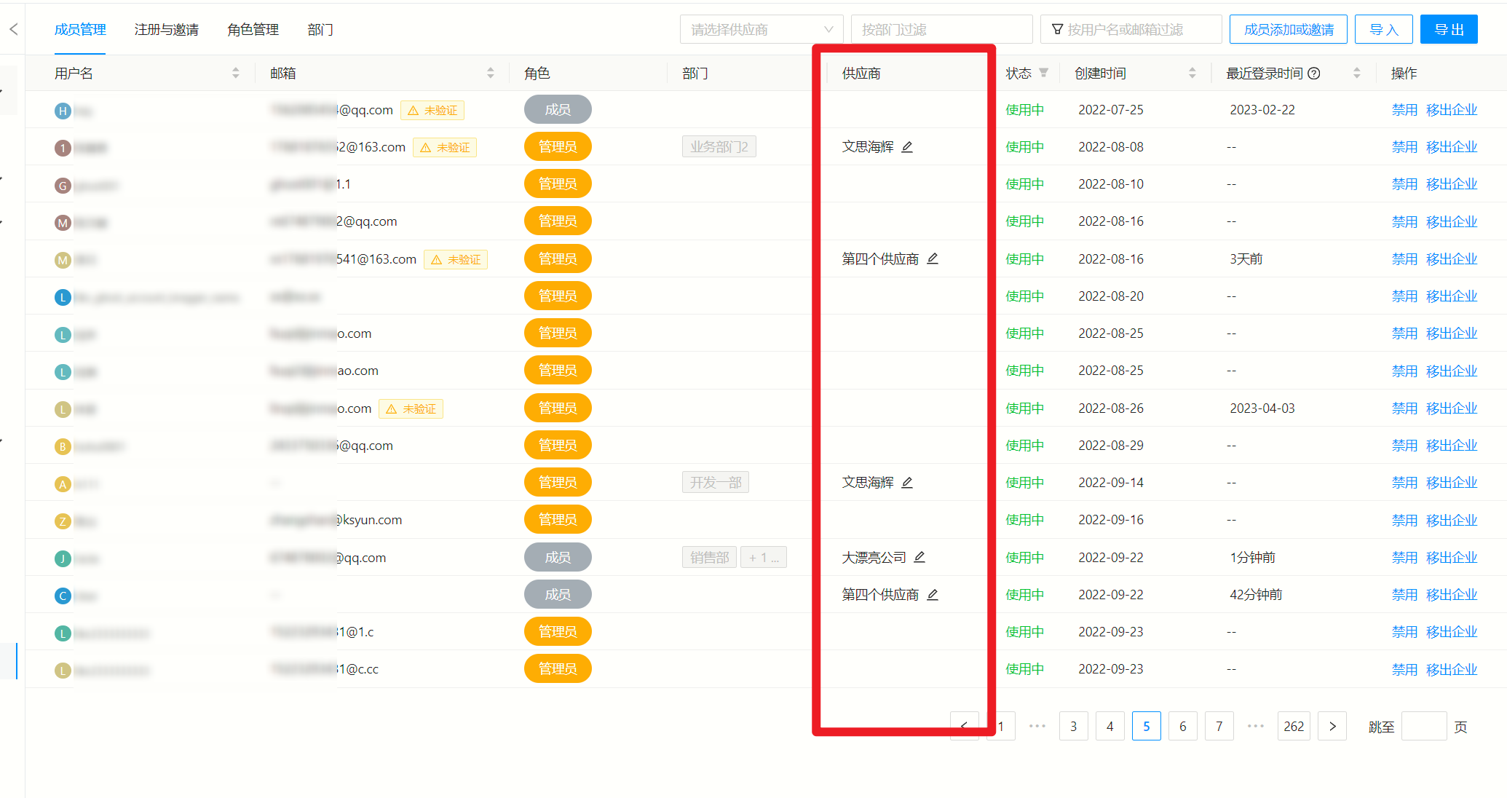Open the 请选择供应商 dropdown
Screen dimensions: 1507x798
point(760,29)
